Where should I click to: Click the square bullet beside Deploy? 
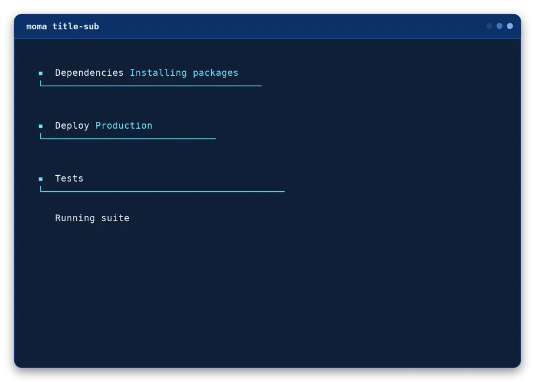coord(41,126)
